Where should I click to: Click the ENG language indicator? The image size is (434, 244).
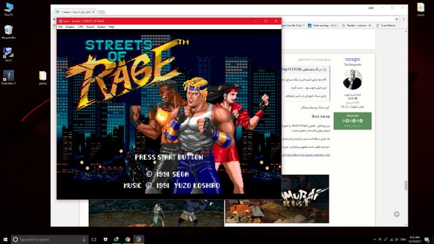pyautogui.click(x=403, y=239)
